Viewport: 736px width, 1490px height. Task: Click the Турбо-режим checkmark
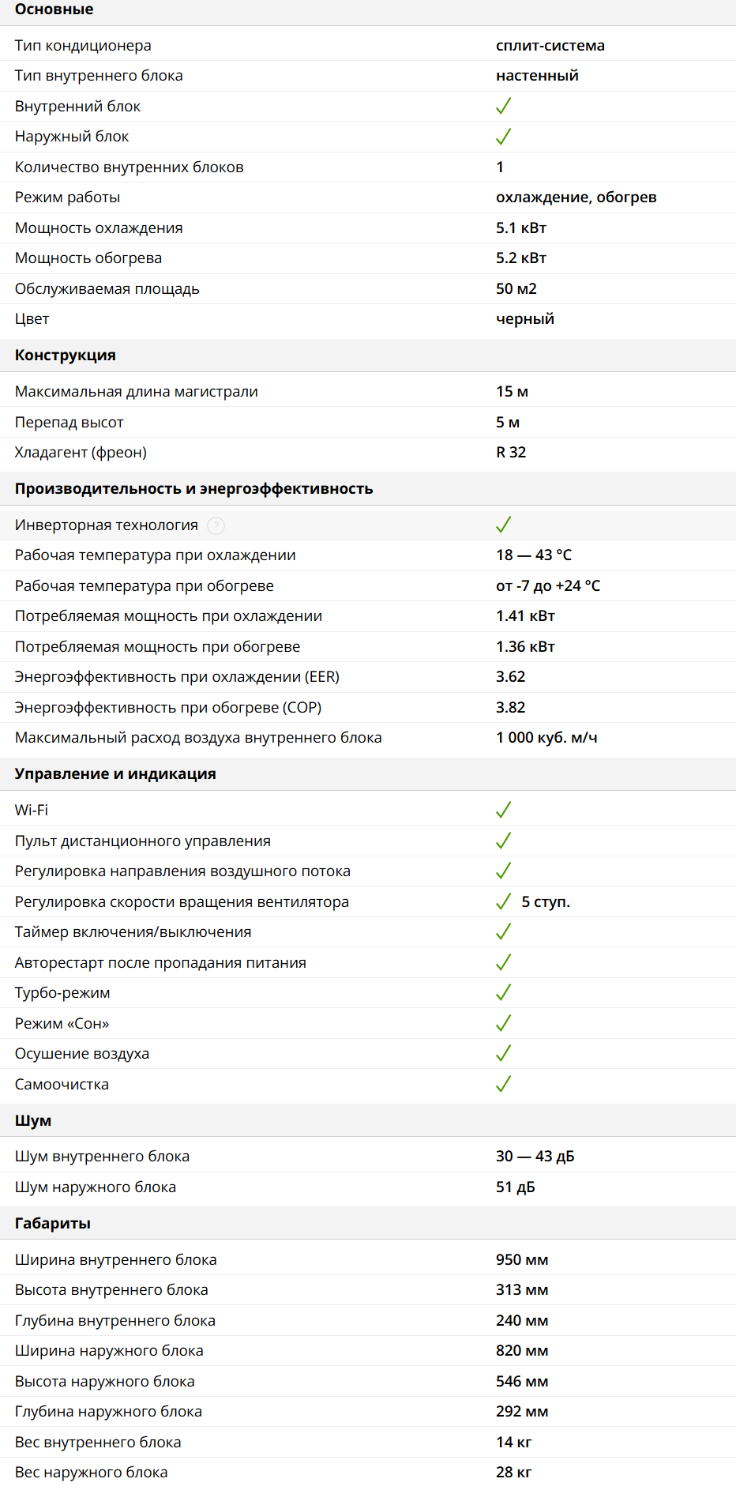tap(503, 992)
